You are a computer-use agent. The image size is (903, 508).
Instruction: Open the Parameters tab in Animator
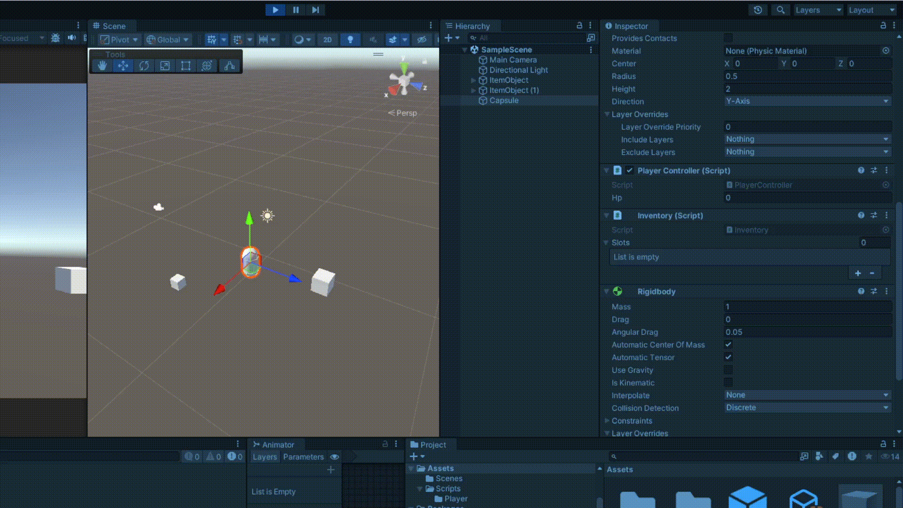click(303, 457)
